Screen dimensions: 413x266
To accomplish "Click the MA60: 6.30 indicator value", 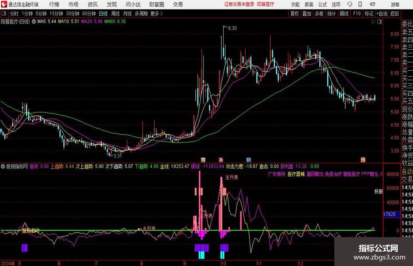I will point(115,21).
